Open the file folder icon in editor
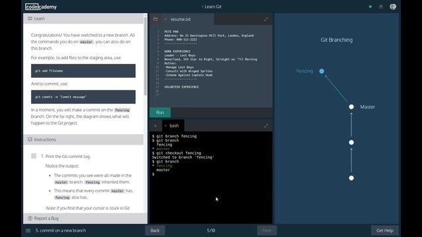 coord(156,19)
